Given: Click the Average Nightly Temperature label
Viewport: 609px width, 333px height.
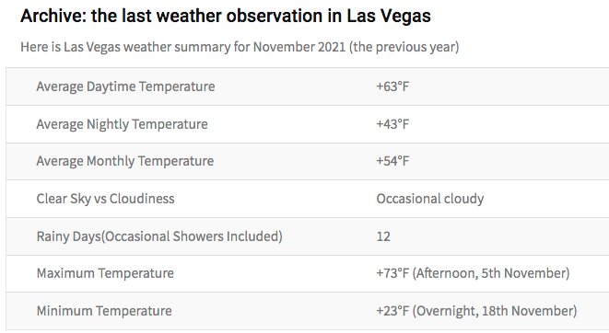Looking at the screenshot, I should pyautogui.click(x=122, y=124).
